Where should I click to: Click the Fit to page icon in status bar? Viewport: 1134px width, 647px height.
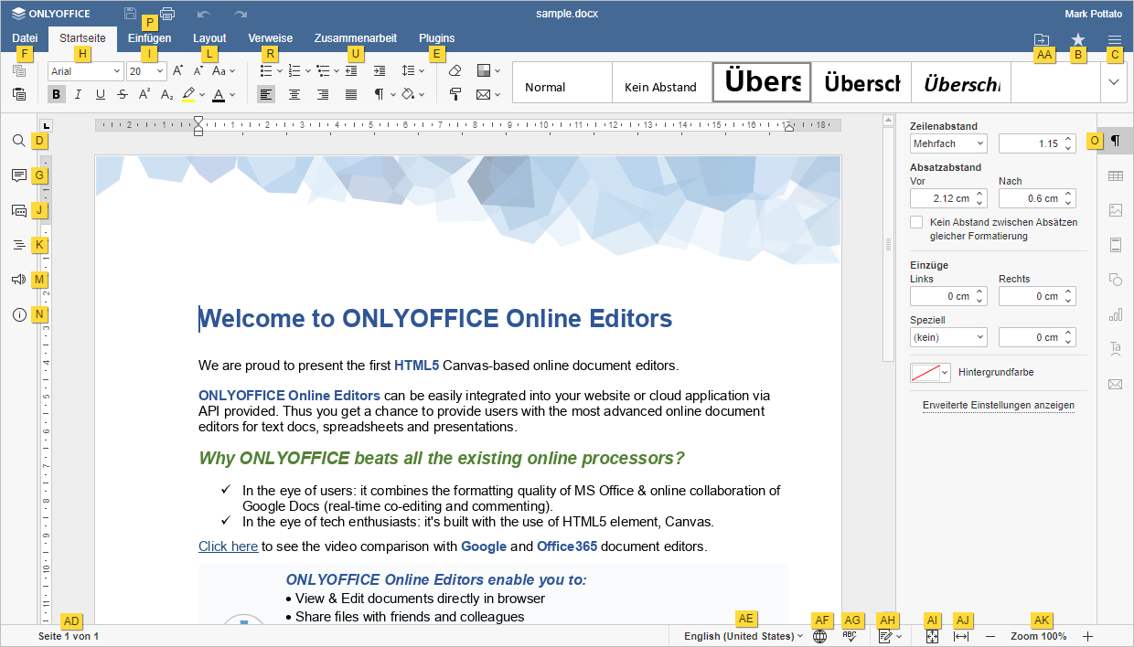click(x=932, y=637)
